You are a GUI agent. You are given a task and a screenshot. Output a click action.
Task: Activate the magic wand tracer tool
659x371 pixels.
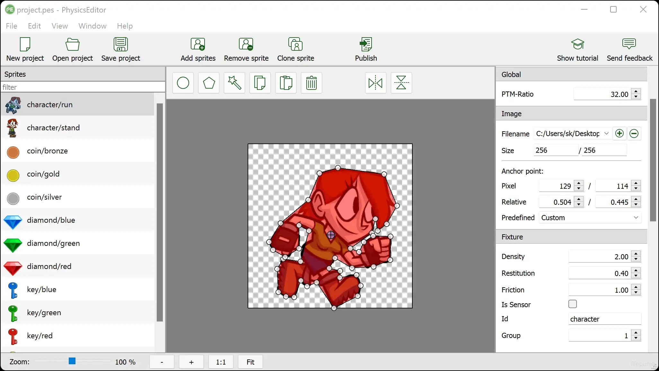click(x=234, y=83)
